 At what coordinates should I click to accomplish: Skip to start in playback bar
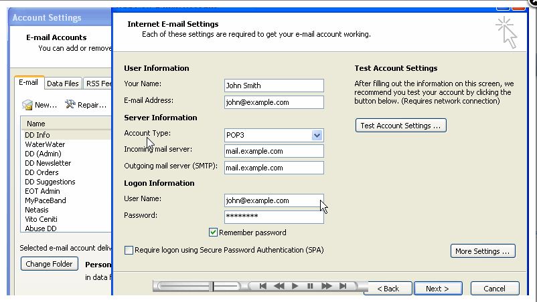262,286
